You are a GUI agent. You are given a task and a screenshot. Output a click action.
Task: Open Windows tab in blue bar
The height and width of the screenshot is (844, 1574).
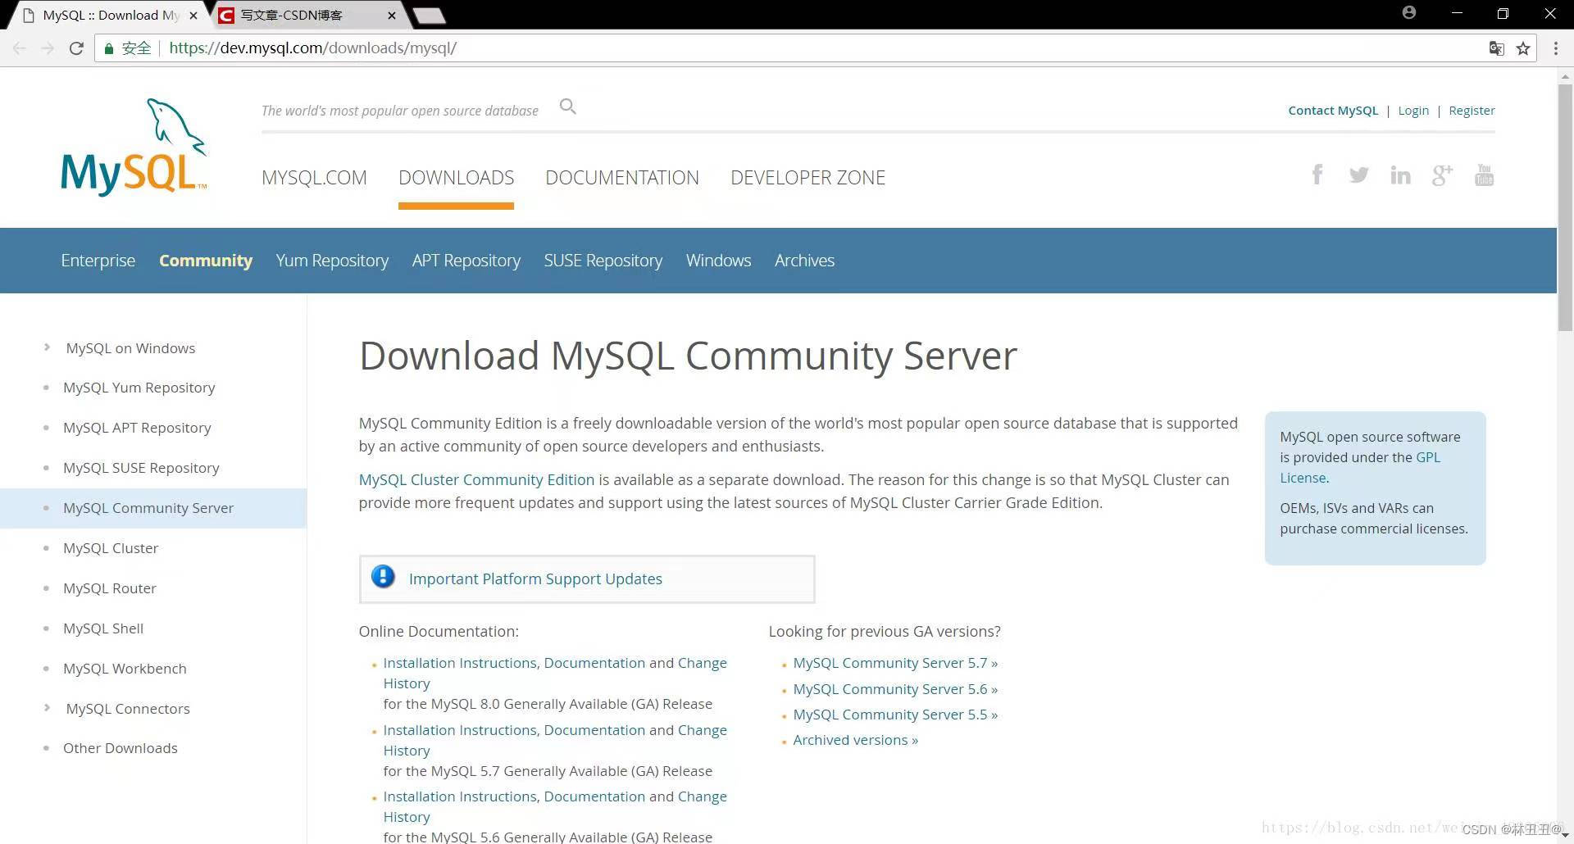[718, 261]
